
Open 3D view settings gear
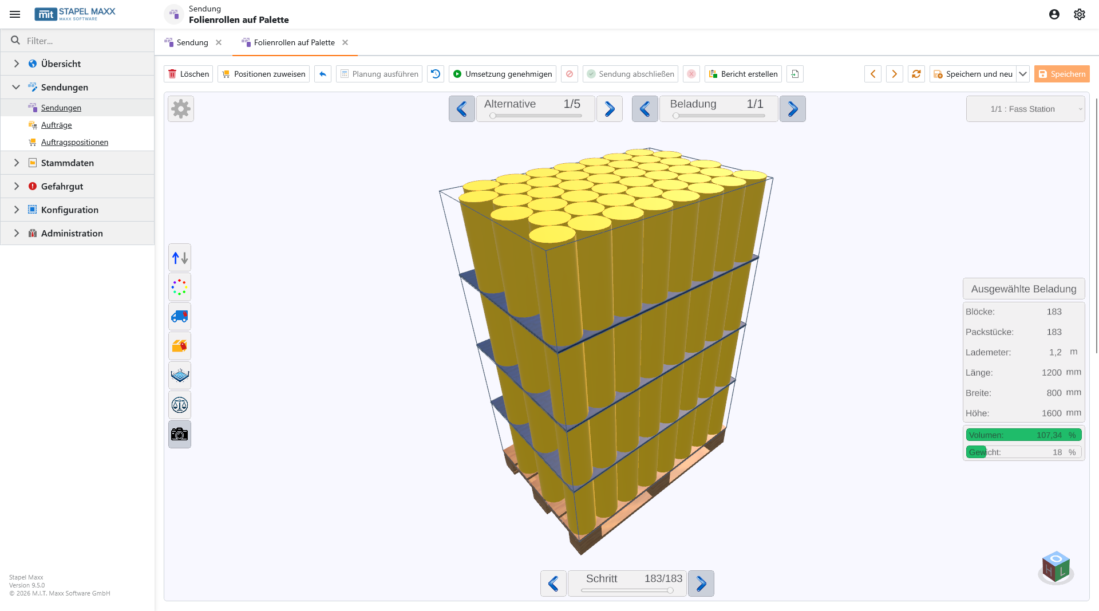pyautogui.click(x=181, y=109)
